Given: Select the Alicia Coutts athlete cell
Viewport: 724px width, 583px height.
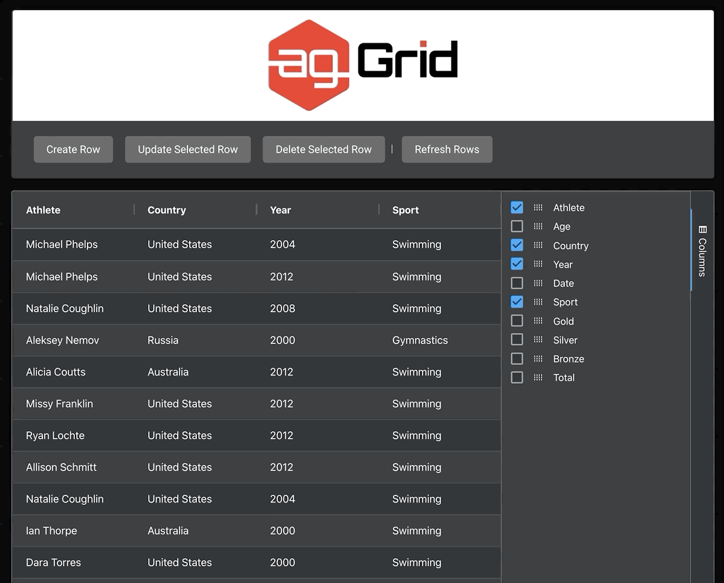Looking at the screenshot, I should 73,372.
